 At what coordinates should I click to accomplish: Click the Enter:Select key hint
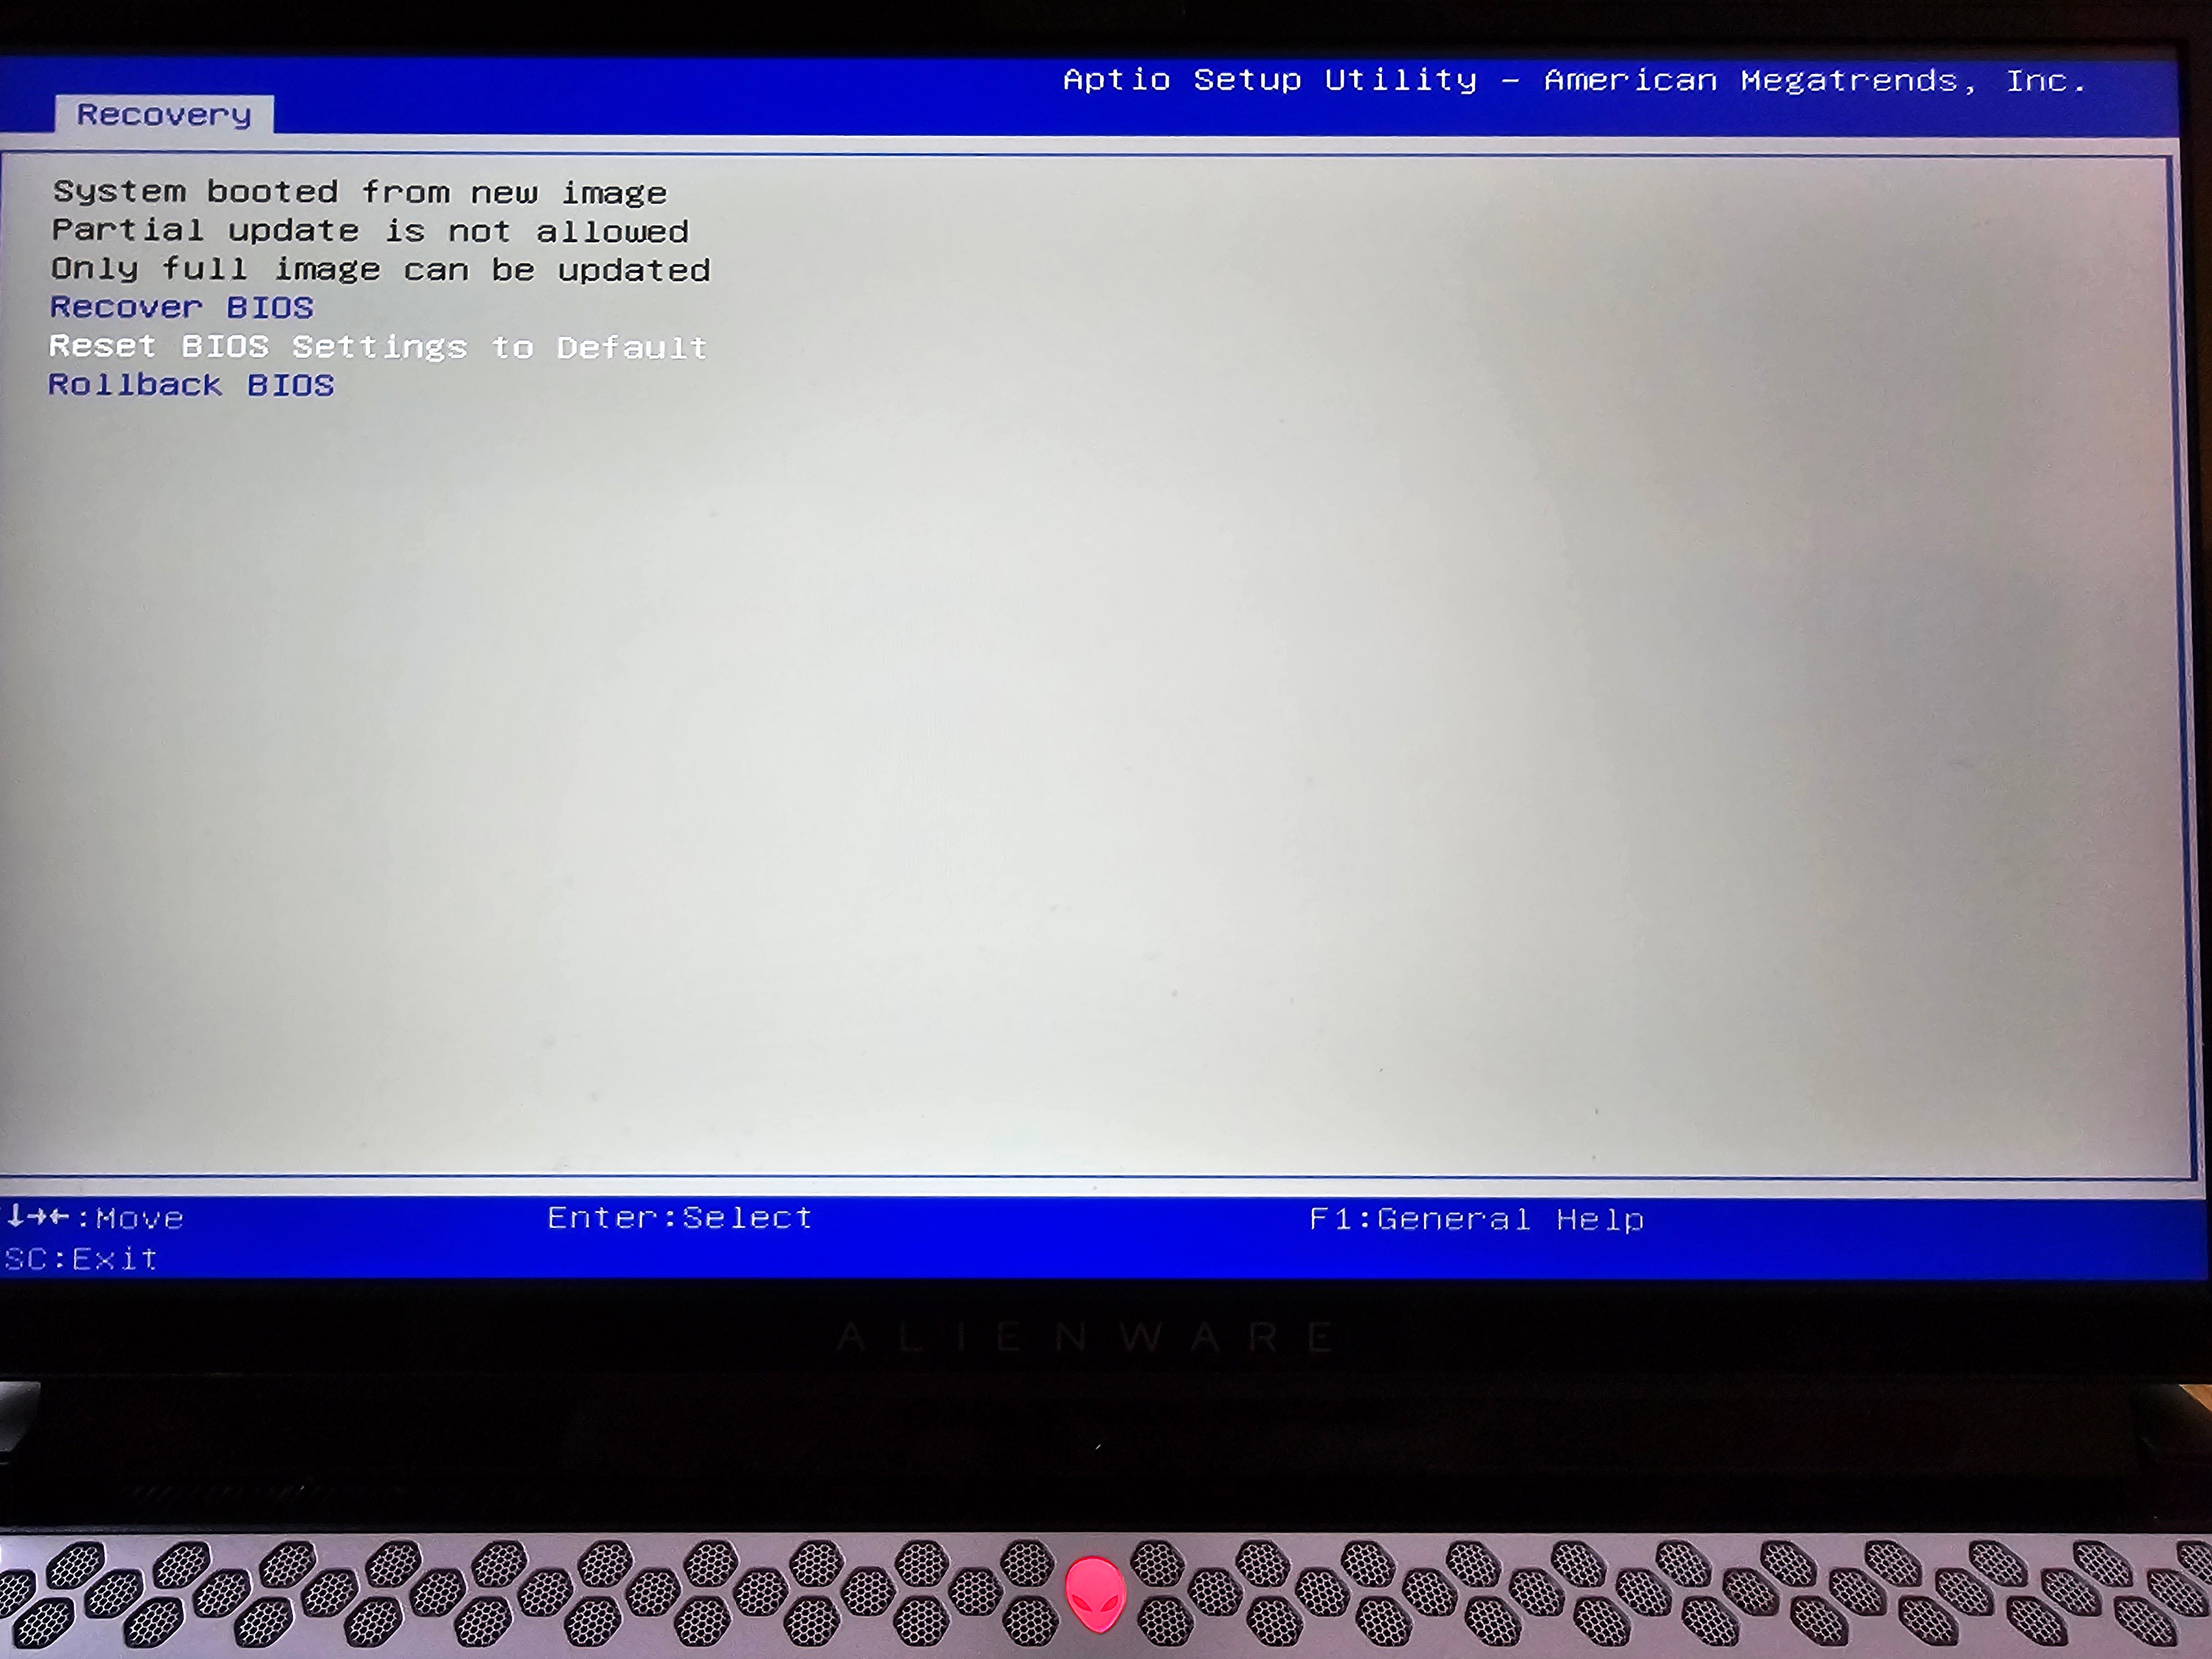(679, 1217)
